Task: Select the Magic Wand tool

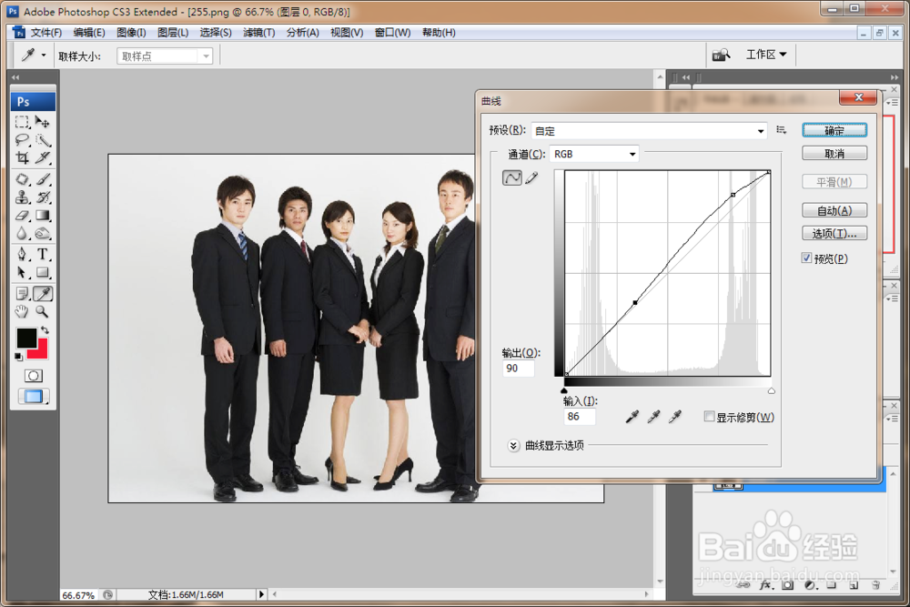Action: pos(43,140)
